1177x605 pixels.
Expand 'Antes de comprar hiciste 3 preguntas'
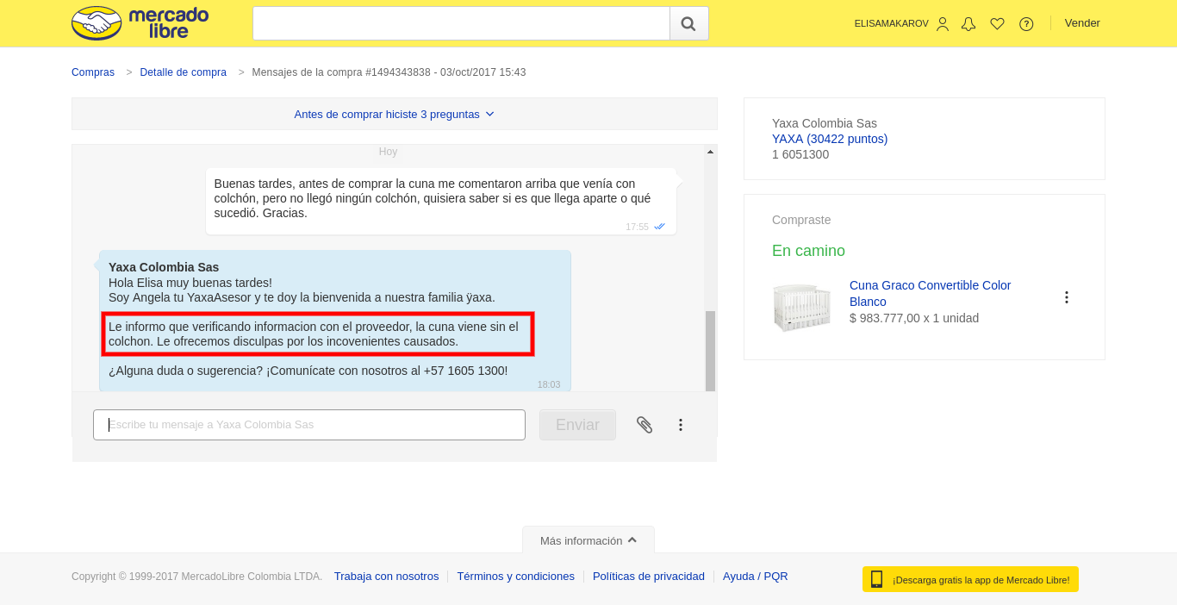(395, 114)
